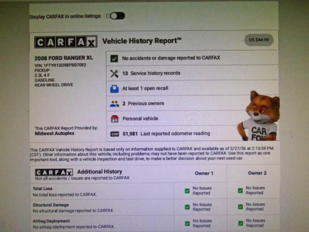Click the CARFAX fox mascot image
The width and height of the screenshot is (309, 232).
(x=258, y=116)
